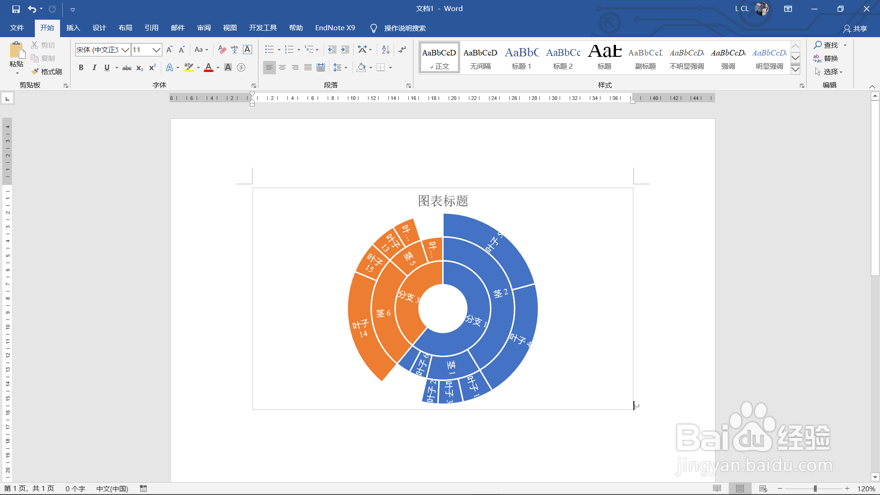Click the Sort A-Z icon
The width and height of the screenshot is (880, 495).
385,49
